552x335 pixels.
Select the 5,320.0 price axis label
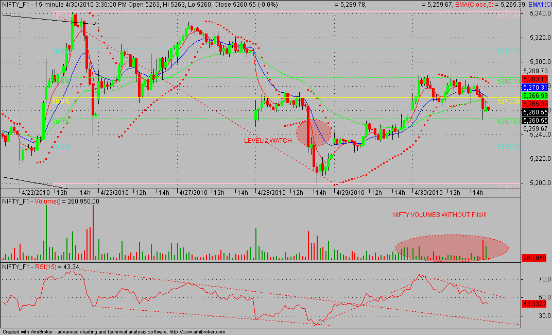540,38
